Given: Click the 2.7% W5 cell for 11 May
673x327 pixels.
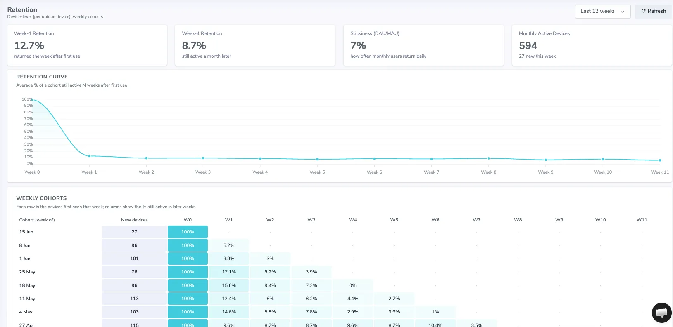Looking at the screenshot, I should 394,299.
